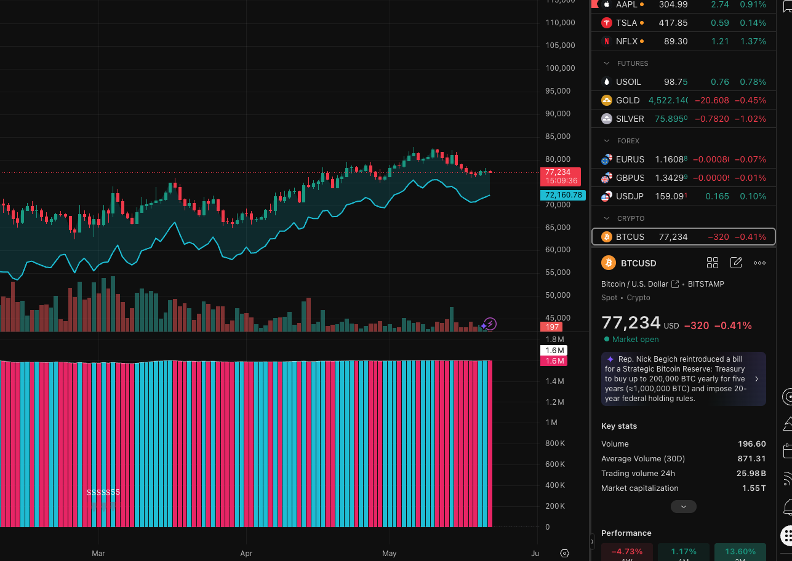Open external link icon after U.S. Dollar
Image resolution: width=792 pixels, height=561 pixels.
click(675, 284)
